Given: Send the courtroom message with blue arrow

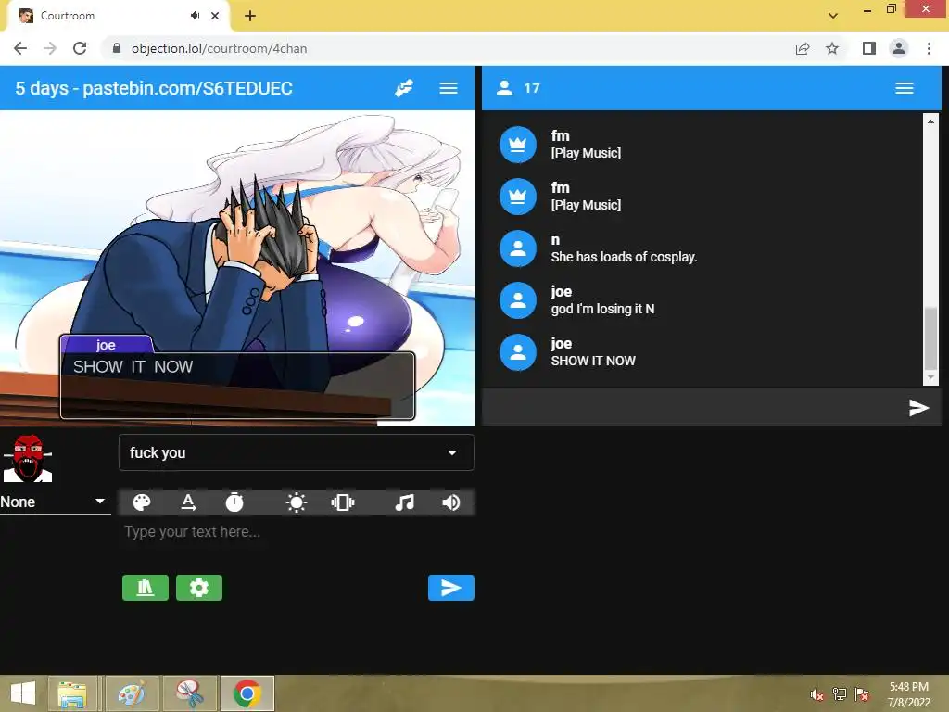Looking at the screenshot, I should click(451, 588).
